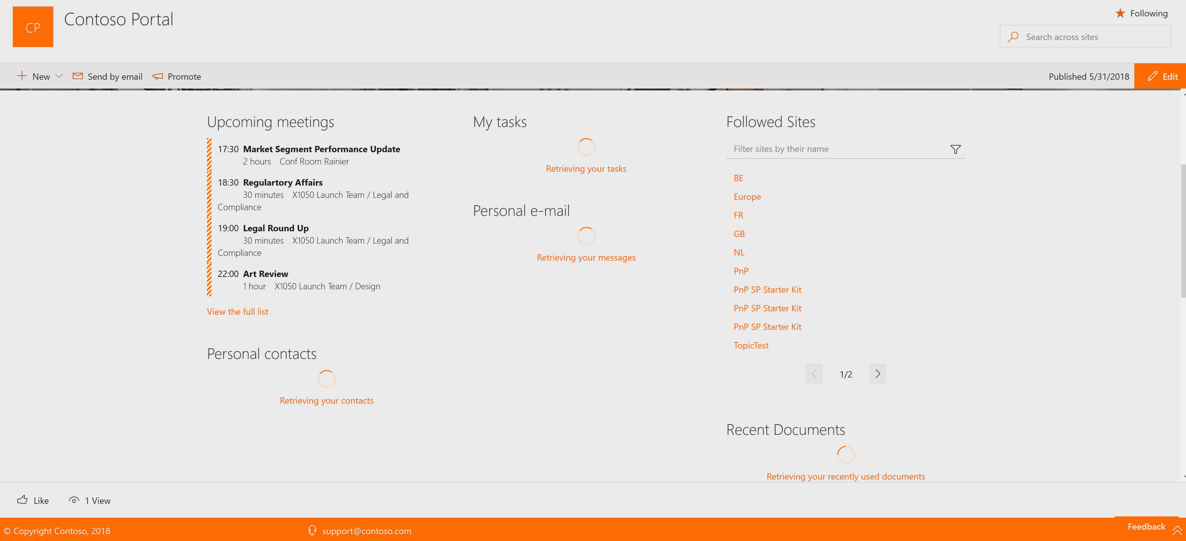
Task: Click the Retrieving your contacts spinner
Action: 326,378
